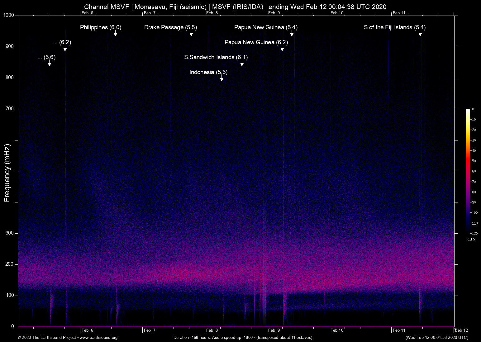Click "Feb 11" on the bottom time axis
Viewport: 481px width, 342px height.
399,330
